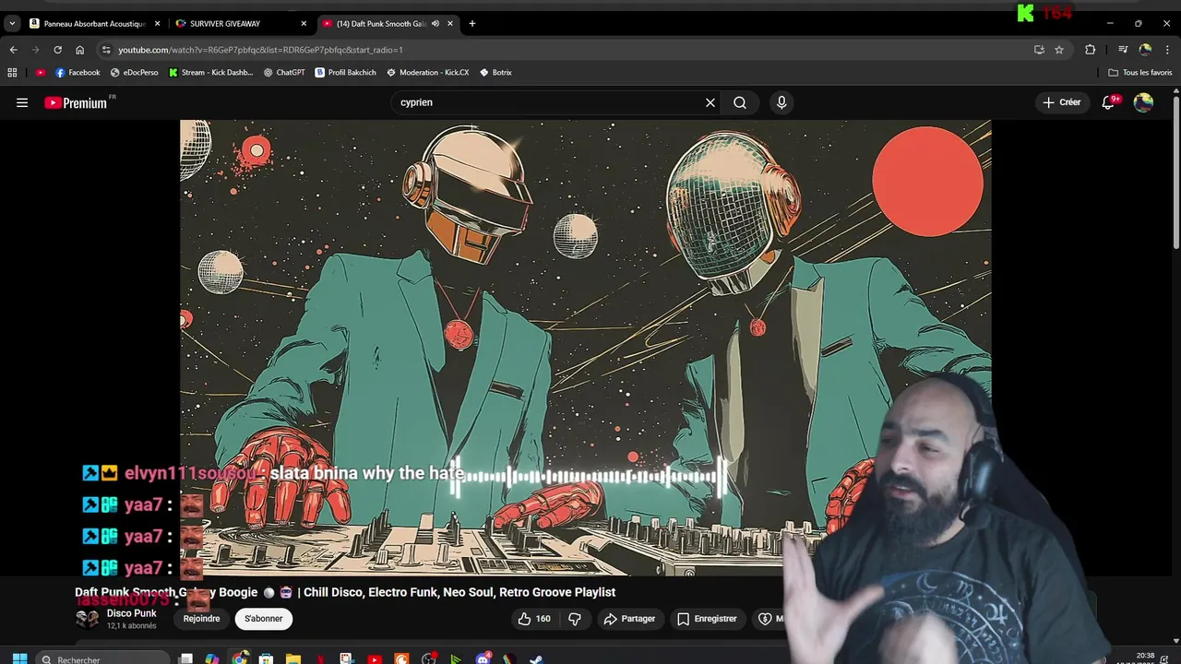1181x664 pixels.
Task: Open Discord from the taskbar
Action: 483,658
